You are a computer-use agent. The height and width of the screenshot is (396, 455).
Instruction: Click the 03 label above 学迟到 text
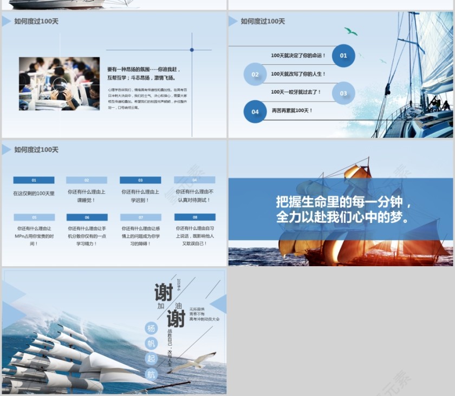coord(140,180)
